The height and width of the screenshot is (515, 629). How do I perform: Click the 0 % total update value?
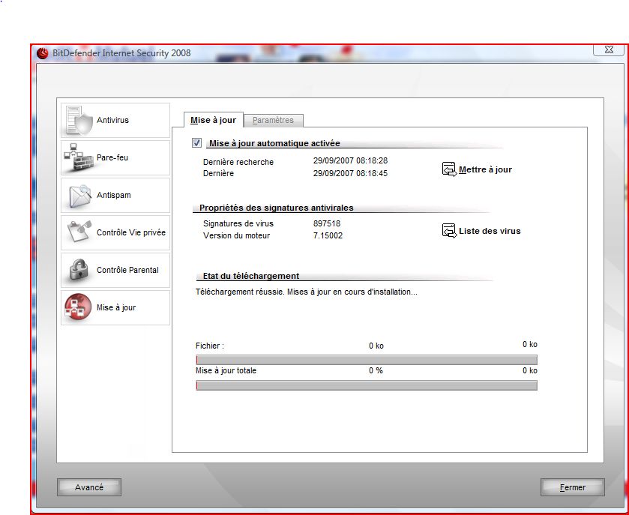click(x=376, y=370)
